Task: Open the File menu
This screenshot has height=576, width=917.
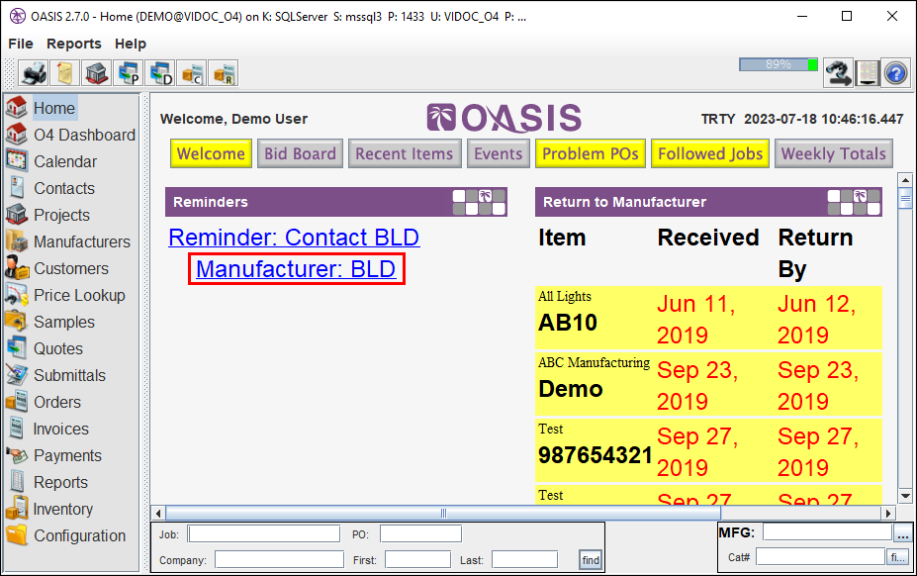Action: click(x=21, y=44)
